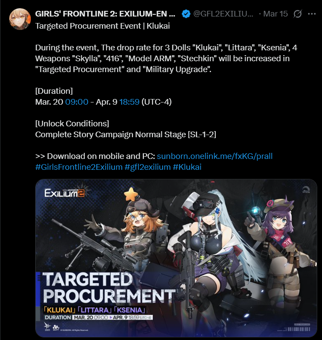Click the Mar 15 post timestamp
The width and height of the screenshot is (322, 340).
click(275, 14)
